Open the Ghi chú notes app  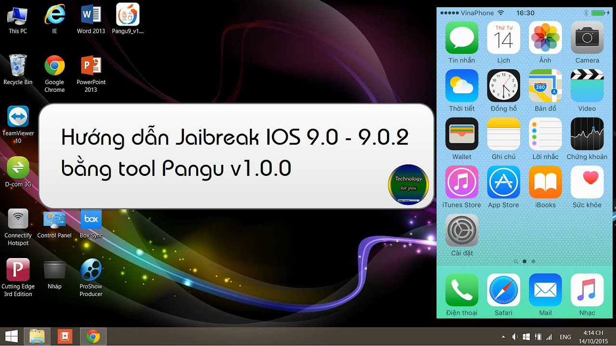503,134
